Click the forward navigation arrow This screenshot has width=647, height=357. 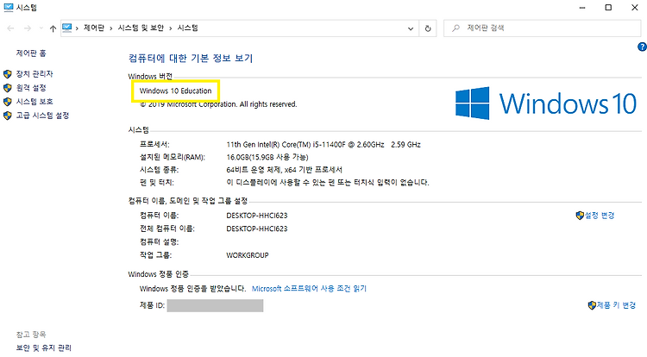click(28, 28)
